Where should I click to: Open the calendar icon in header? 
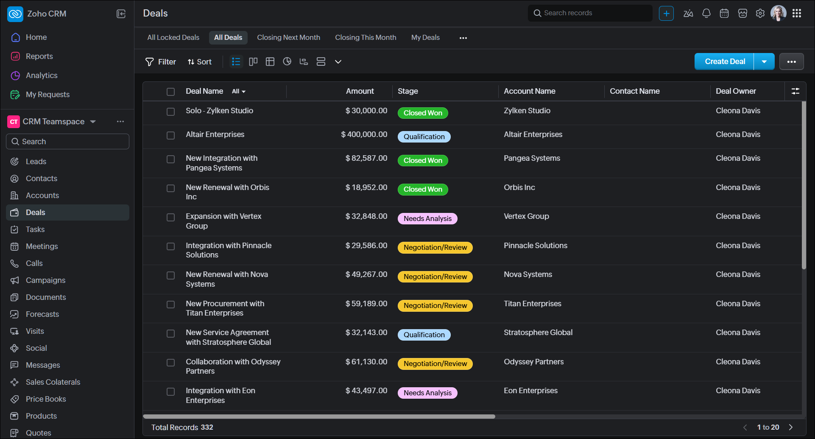tap(724, 14)
